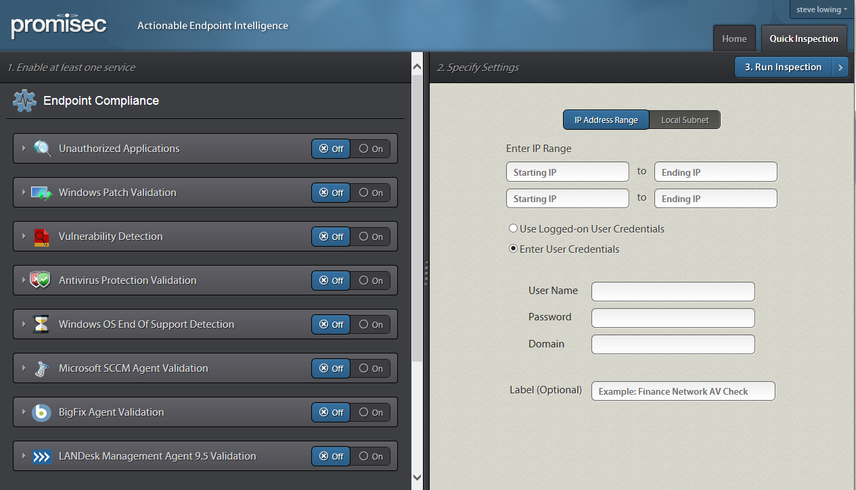Viewport: 856px width, 490px height.
Task: Expand the Microsoft SCCM Agent Validation row
Action: coord(24,368)
